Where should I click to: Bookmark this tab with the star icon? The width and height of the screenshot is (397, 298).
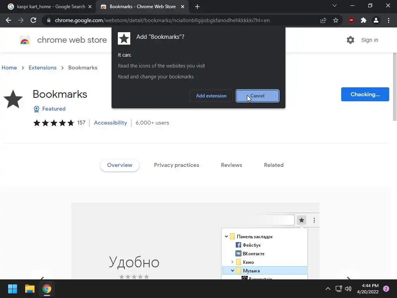click(336, 20)
